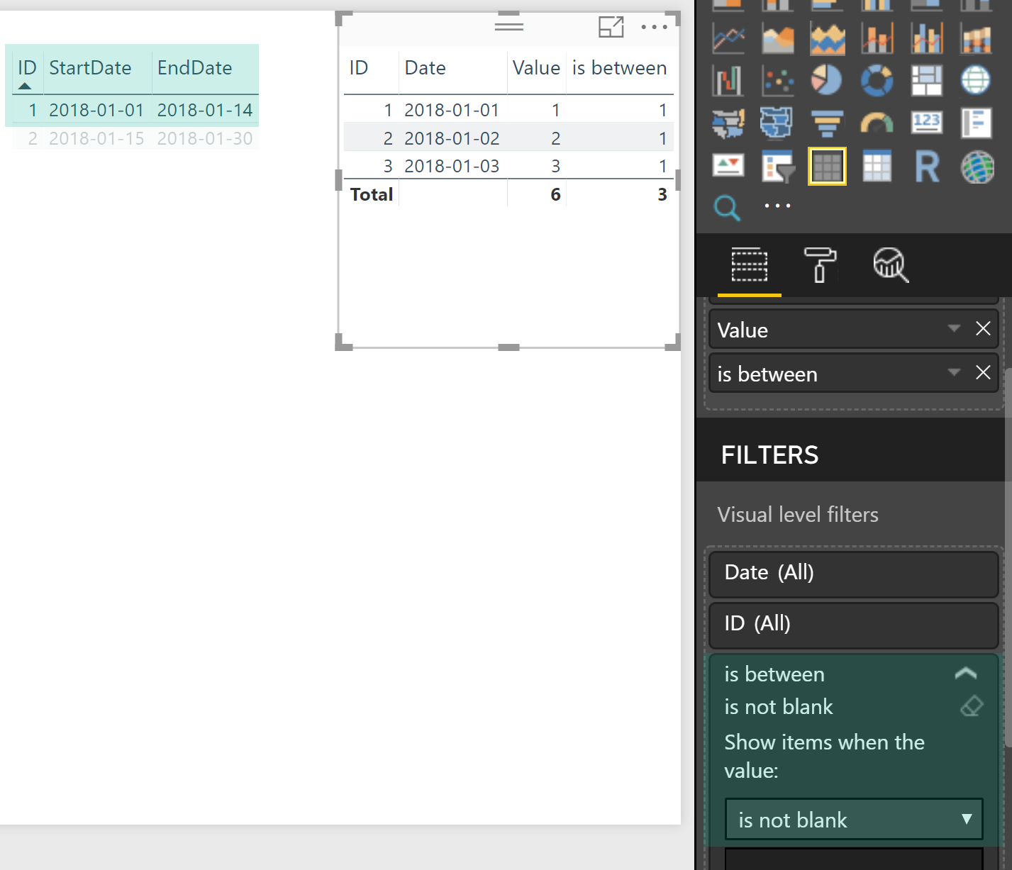
Task: Select the waterfall chart visualization
Action: tap(728, 81)
